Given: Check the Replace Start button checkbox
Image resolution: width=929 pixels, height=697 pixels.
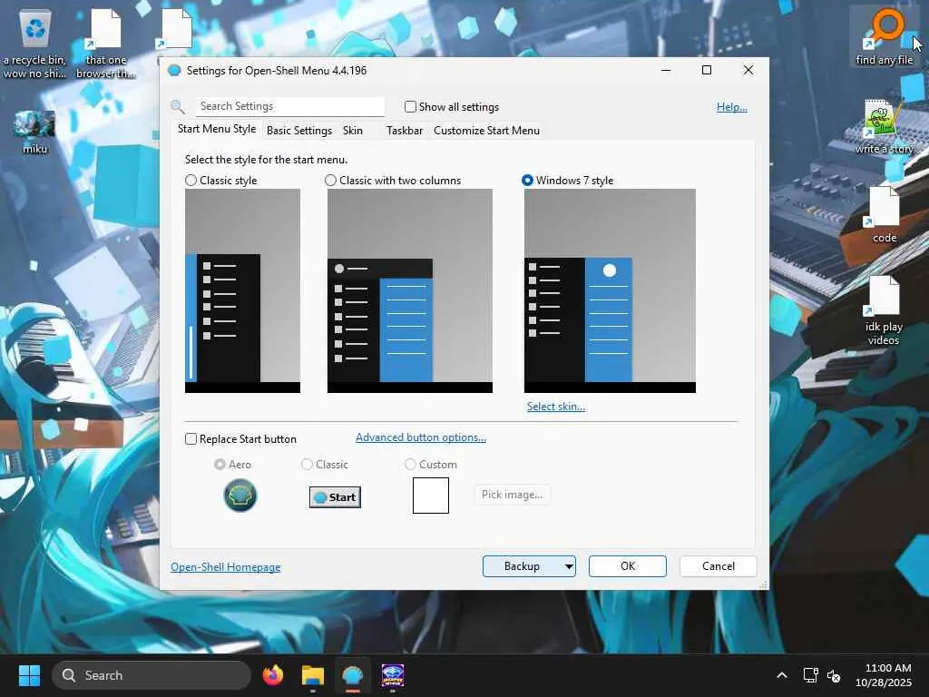Looking at the screenshot, I should (x=191, y=439).
